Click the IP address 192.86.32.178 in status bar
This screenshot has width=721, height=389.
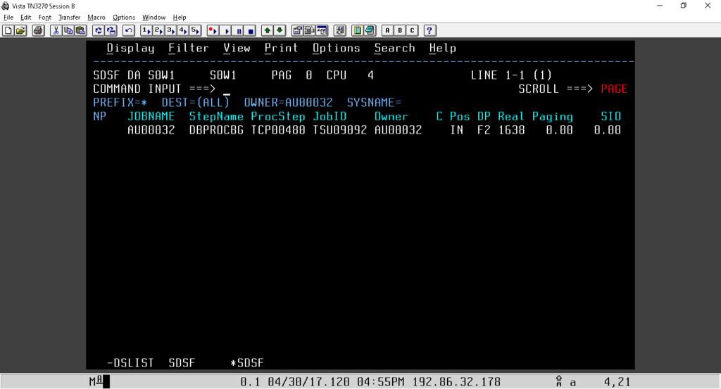coord(456,382)
